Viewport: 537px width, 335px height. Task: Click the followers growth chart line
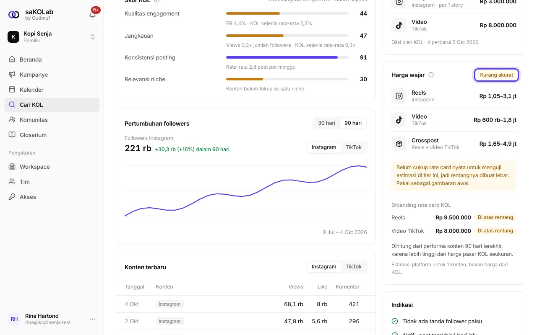tap(246, 191)
